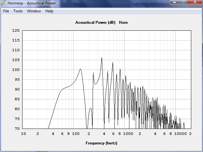Click the 10000 Hz x-axis label
This screenshot has width=203, height=152.
(180, 134)
